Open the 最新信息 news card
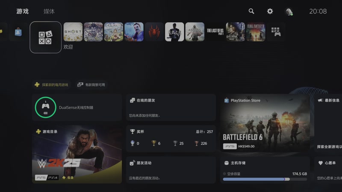 [328, 123]
